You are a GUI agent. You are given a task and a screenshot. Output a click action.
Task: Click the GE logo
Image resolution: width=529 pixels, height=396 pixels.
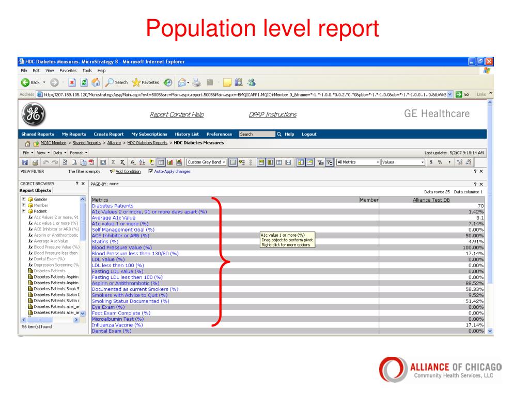tap(34, 114)
